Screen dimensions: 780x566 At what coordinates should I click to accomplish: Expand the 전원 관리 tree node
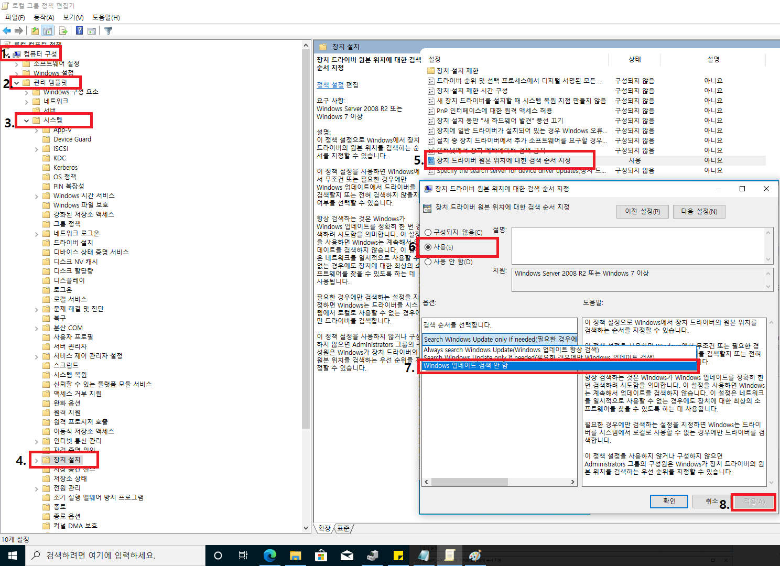[36, 488]
